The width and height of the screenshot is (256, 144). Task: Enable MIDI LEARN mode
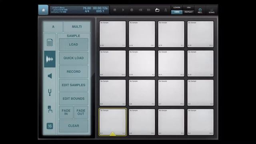177,8
